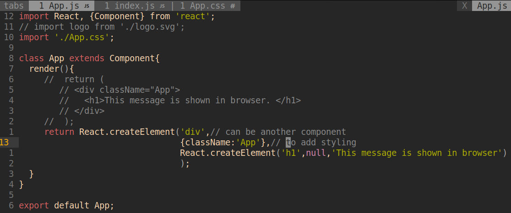Click the commented closing </div> line
The height and width of the screenshot is (213, 511).
coord(82,111)
